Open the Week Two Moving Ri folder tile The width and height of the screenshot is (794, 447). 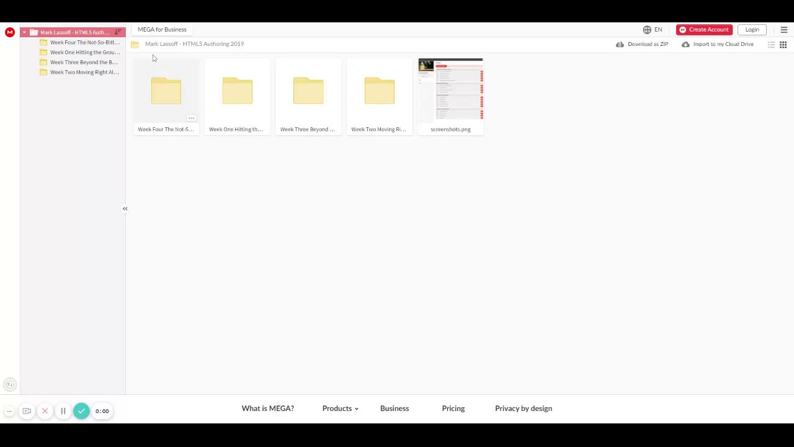tap(379, 97)
